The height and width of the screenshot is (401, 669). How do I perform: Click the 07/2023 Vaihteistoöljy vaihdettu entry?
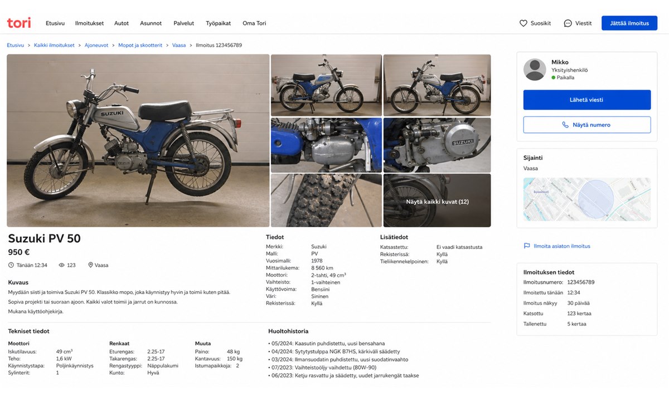point(322,368)
